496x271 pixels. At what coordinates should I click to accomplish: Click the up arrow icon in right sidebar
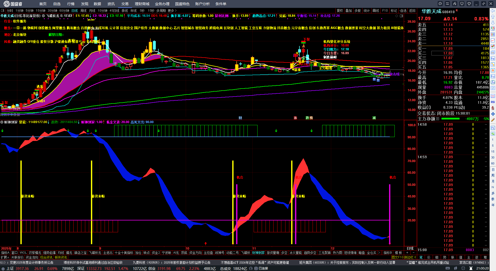[x=493, y=17]
